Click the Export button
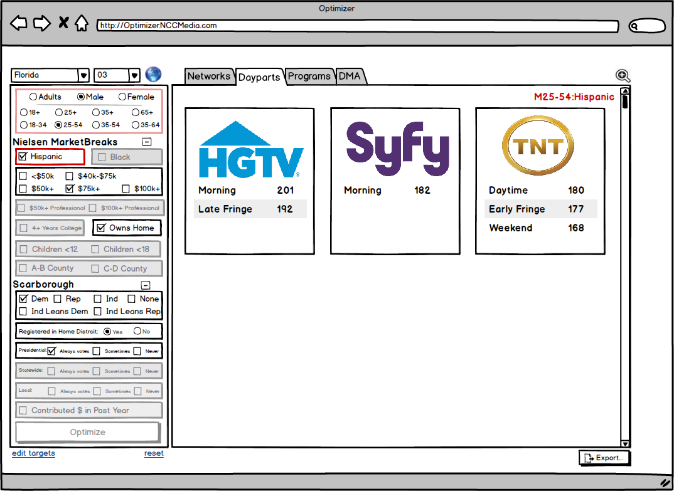Screen dimensions: 674x491 coord(604,458)
